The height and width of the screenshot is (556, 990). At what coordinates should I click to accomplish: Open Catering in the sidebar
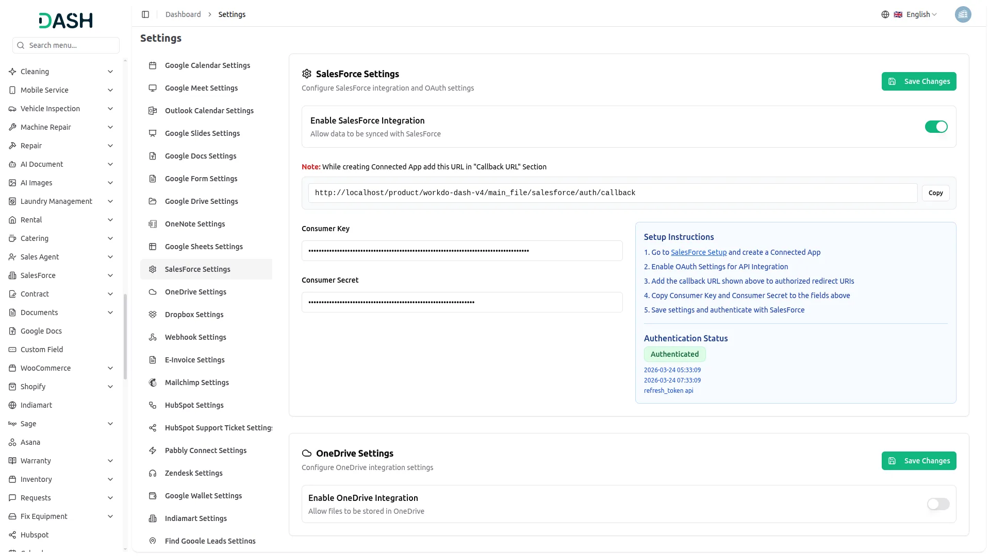[62, 238]
